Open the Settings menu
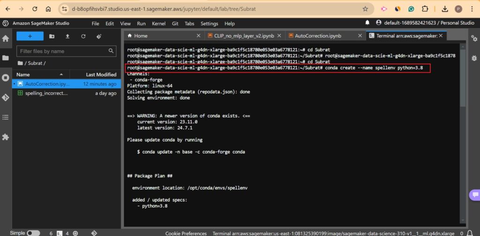 point(209,23)
